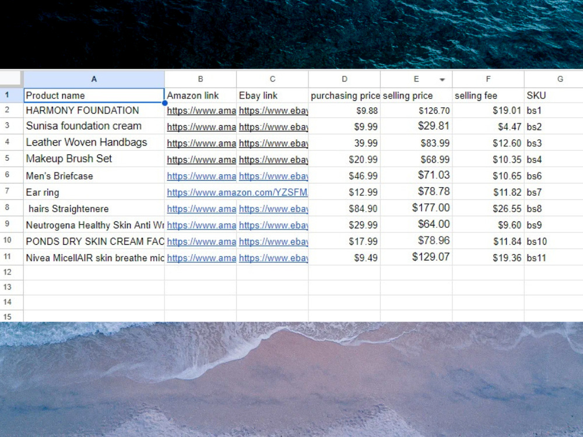Open Amazon link for Makeup Brush Set
Viewport: 583px width, 437px height.
point(201,160)
